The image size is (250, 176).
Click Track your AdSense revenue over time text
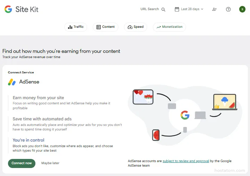click(x=31, y=57)
